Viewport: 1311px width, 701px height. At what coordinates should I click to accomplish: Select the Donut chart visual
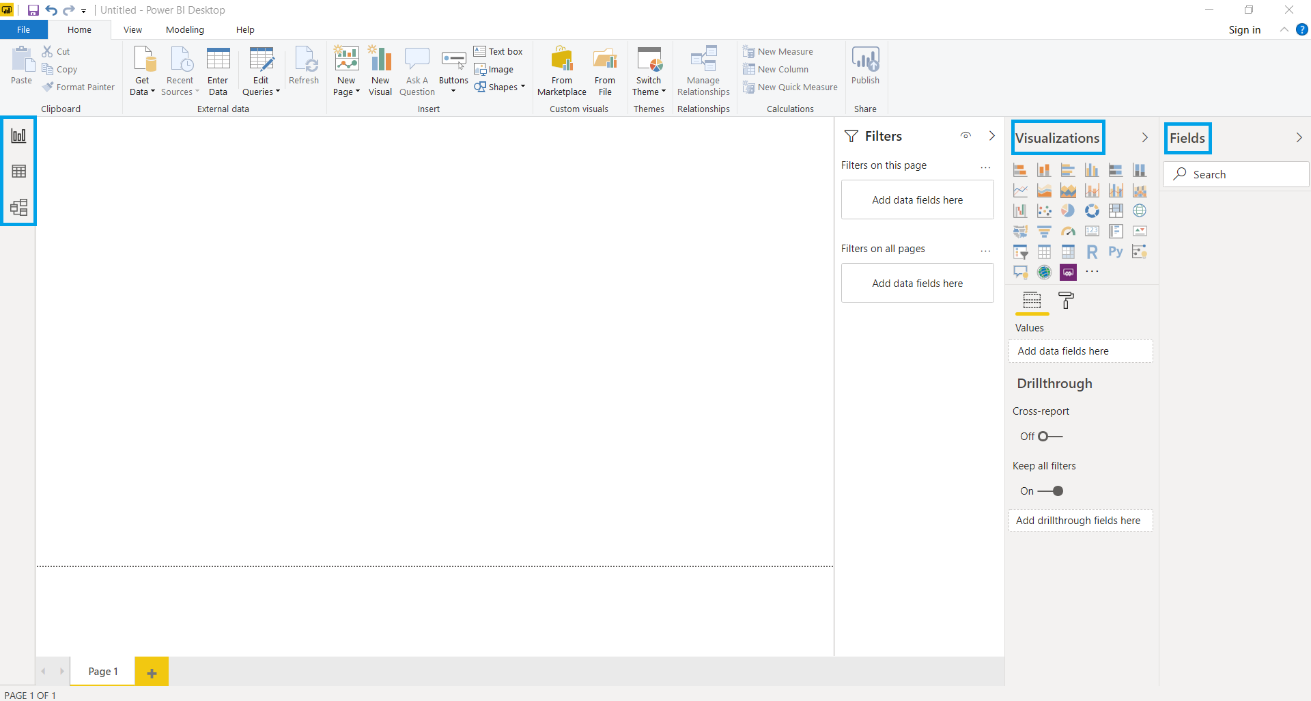(1092, 211)
